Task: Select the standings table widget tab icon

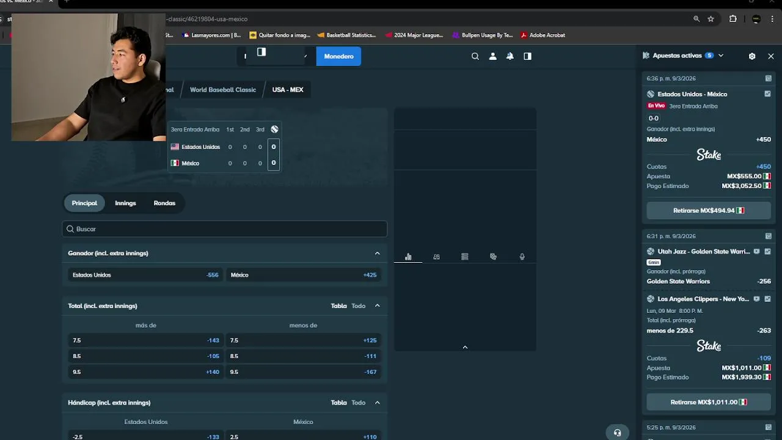Action: (465, 257)
